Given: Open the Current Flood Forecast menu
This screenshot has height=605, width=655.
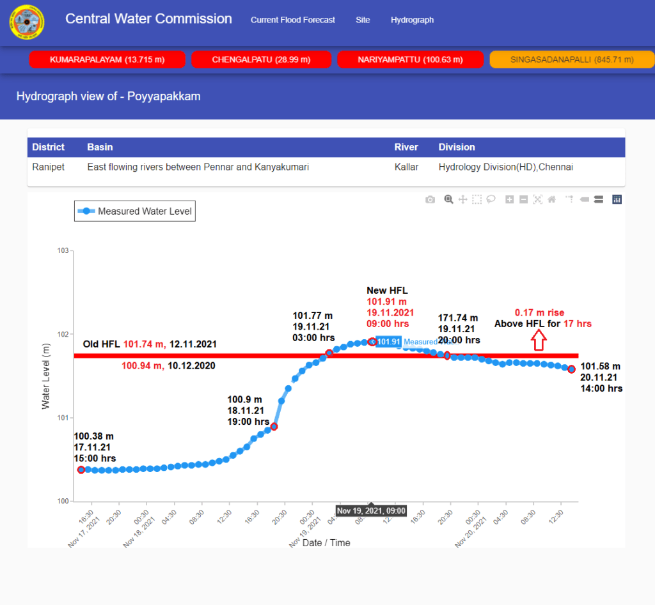Looking at the screenshot, I should pyautogui.click(x=292, y=20).
